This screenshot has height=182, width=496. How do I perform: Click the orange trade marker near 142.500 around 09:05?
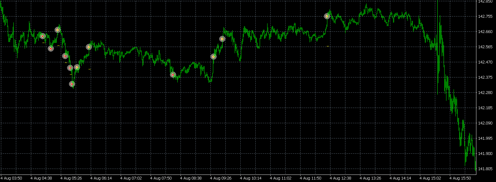click(x=214, y=57)
